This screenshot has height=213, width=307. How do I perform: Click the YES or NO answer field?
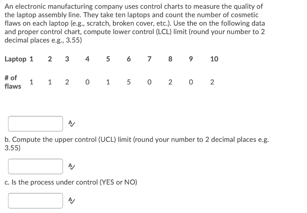[x=35, y=201]
